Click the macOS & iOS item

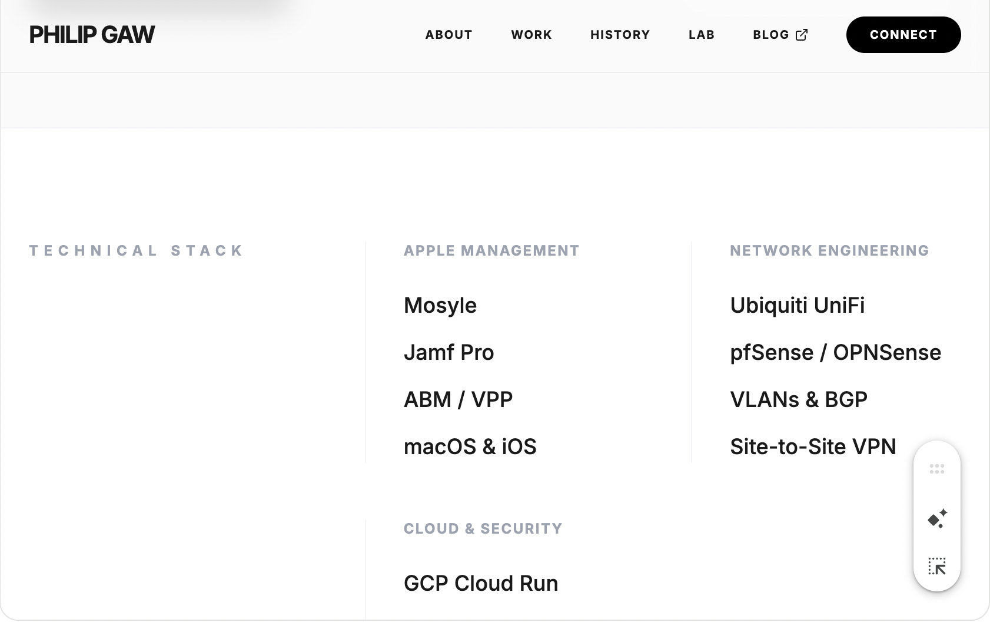coord(470,446)
